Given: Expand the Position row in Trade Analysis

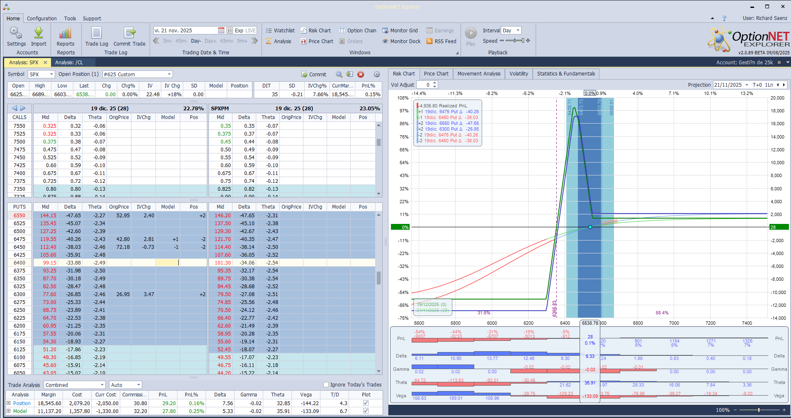Looking at the screenshot, I should tap(9, 403).
